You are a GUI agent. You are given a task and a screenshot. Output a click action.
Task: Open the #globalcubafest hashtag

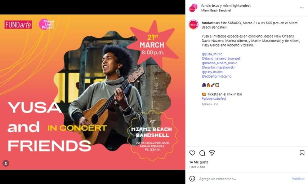point(213,98)
